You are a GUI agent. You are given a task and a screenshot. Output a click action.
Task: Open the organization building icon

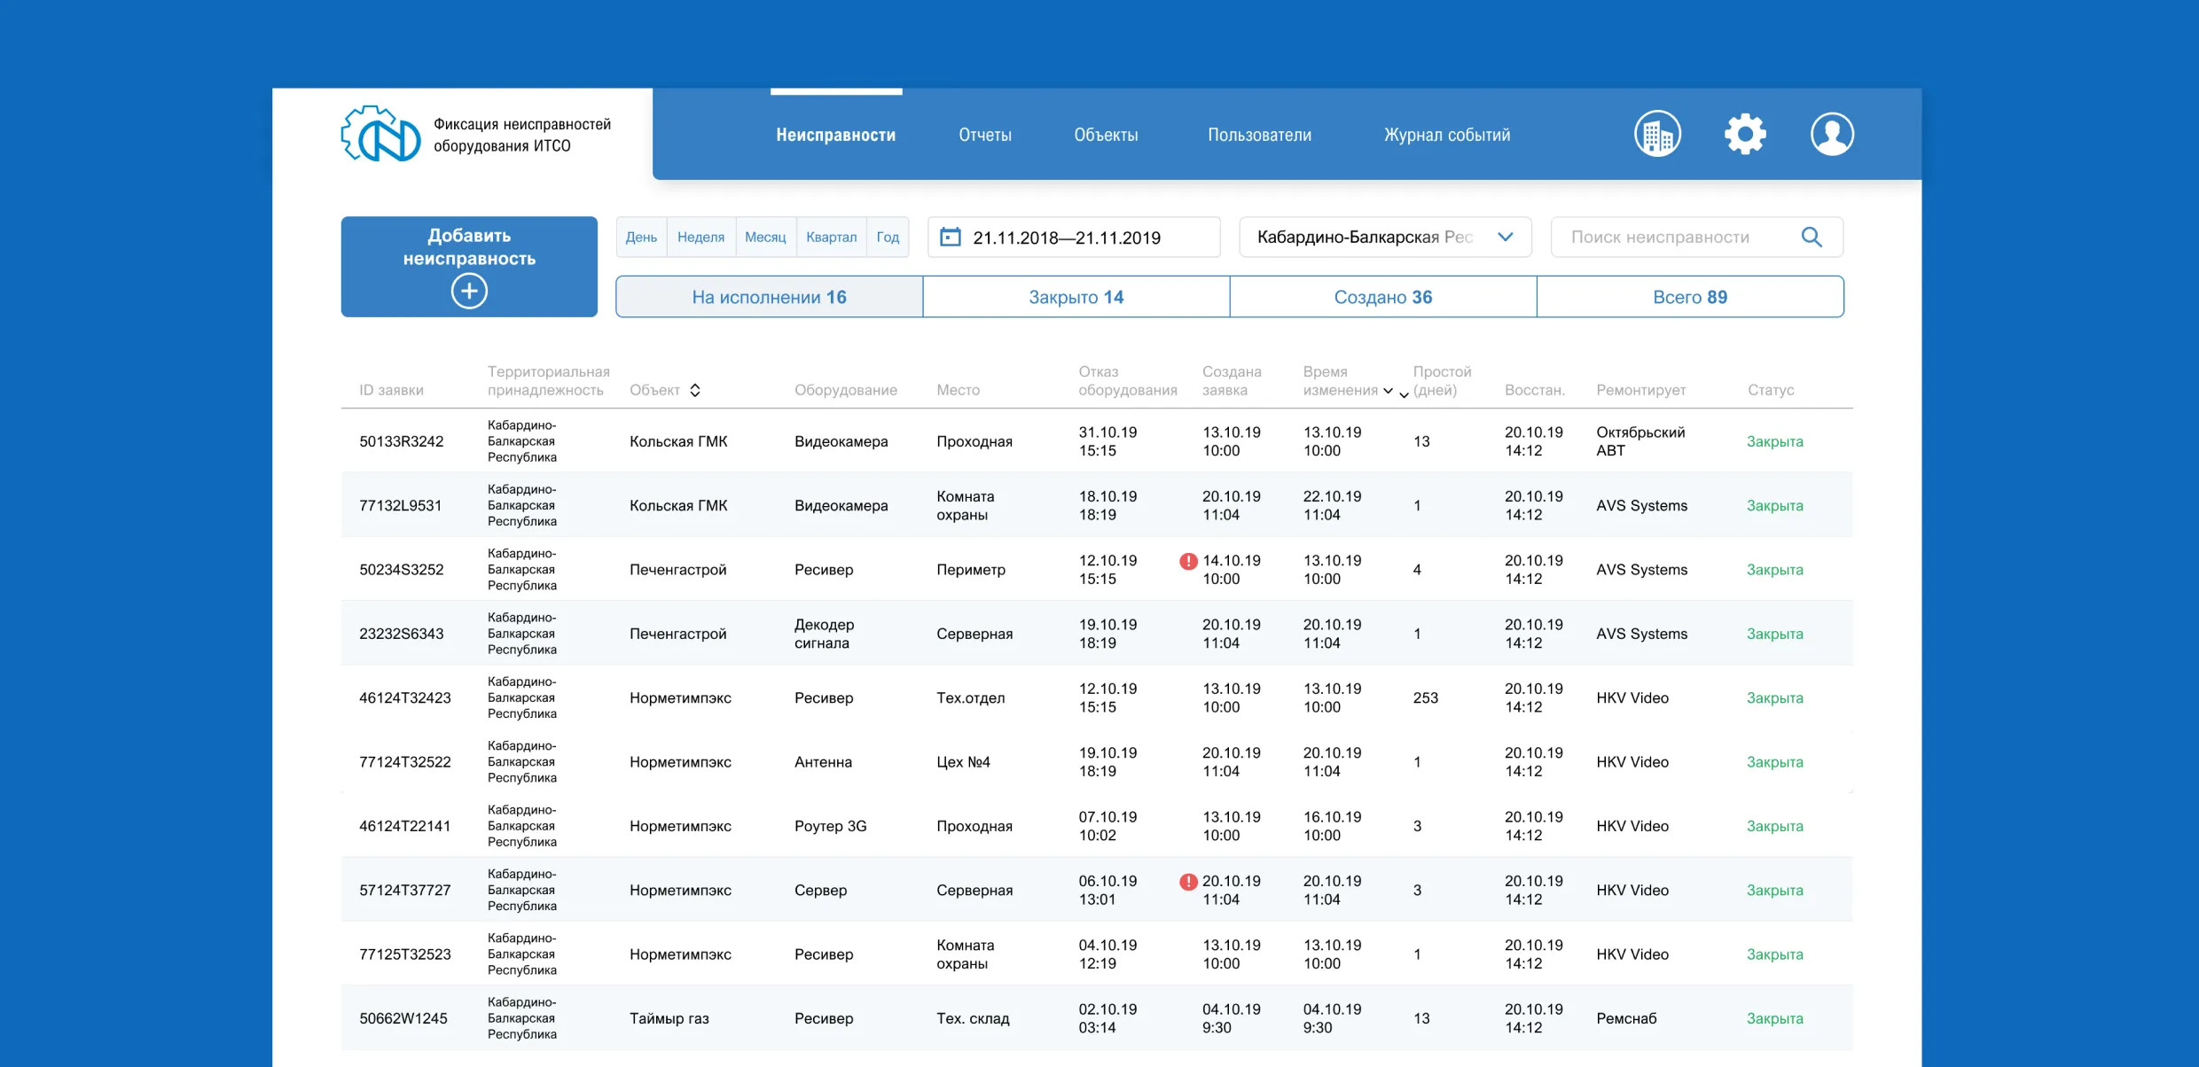[1656, 135]
